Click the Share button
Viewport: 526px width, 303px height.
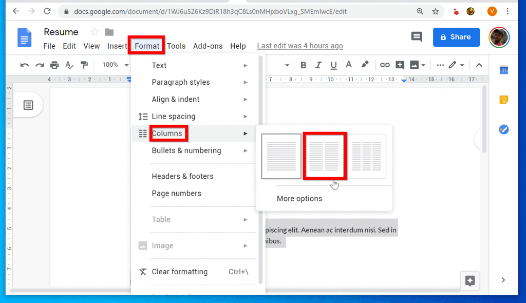click(x=456, y=37)
